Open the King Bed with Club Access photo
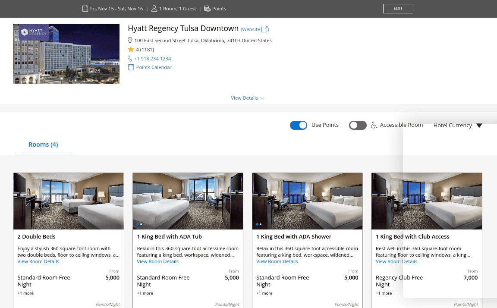Image resolution: width=497 pixels, height=308 pixels. tap(427, 201)
